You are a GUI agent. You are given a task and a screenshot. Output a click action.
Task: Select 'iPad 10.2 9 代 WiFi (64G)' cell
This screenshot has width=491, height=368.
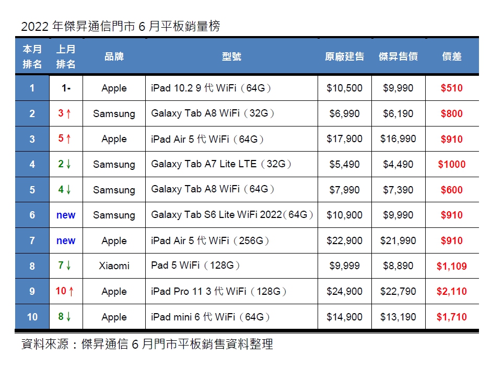tap(231, 88)
